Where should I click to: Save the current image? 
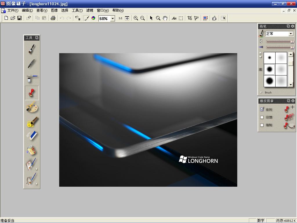pyautogui.click(x=19, y=18)
